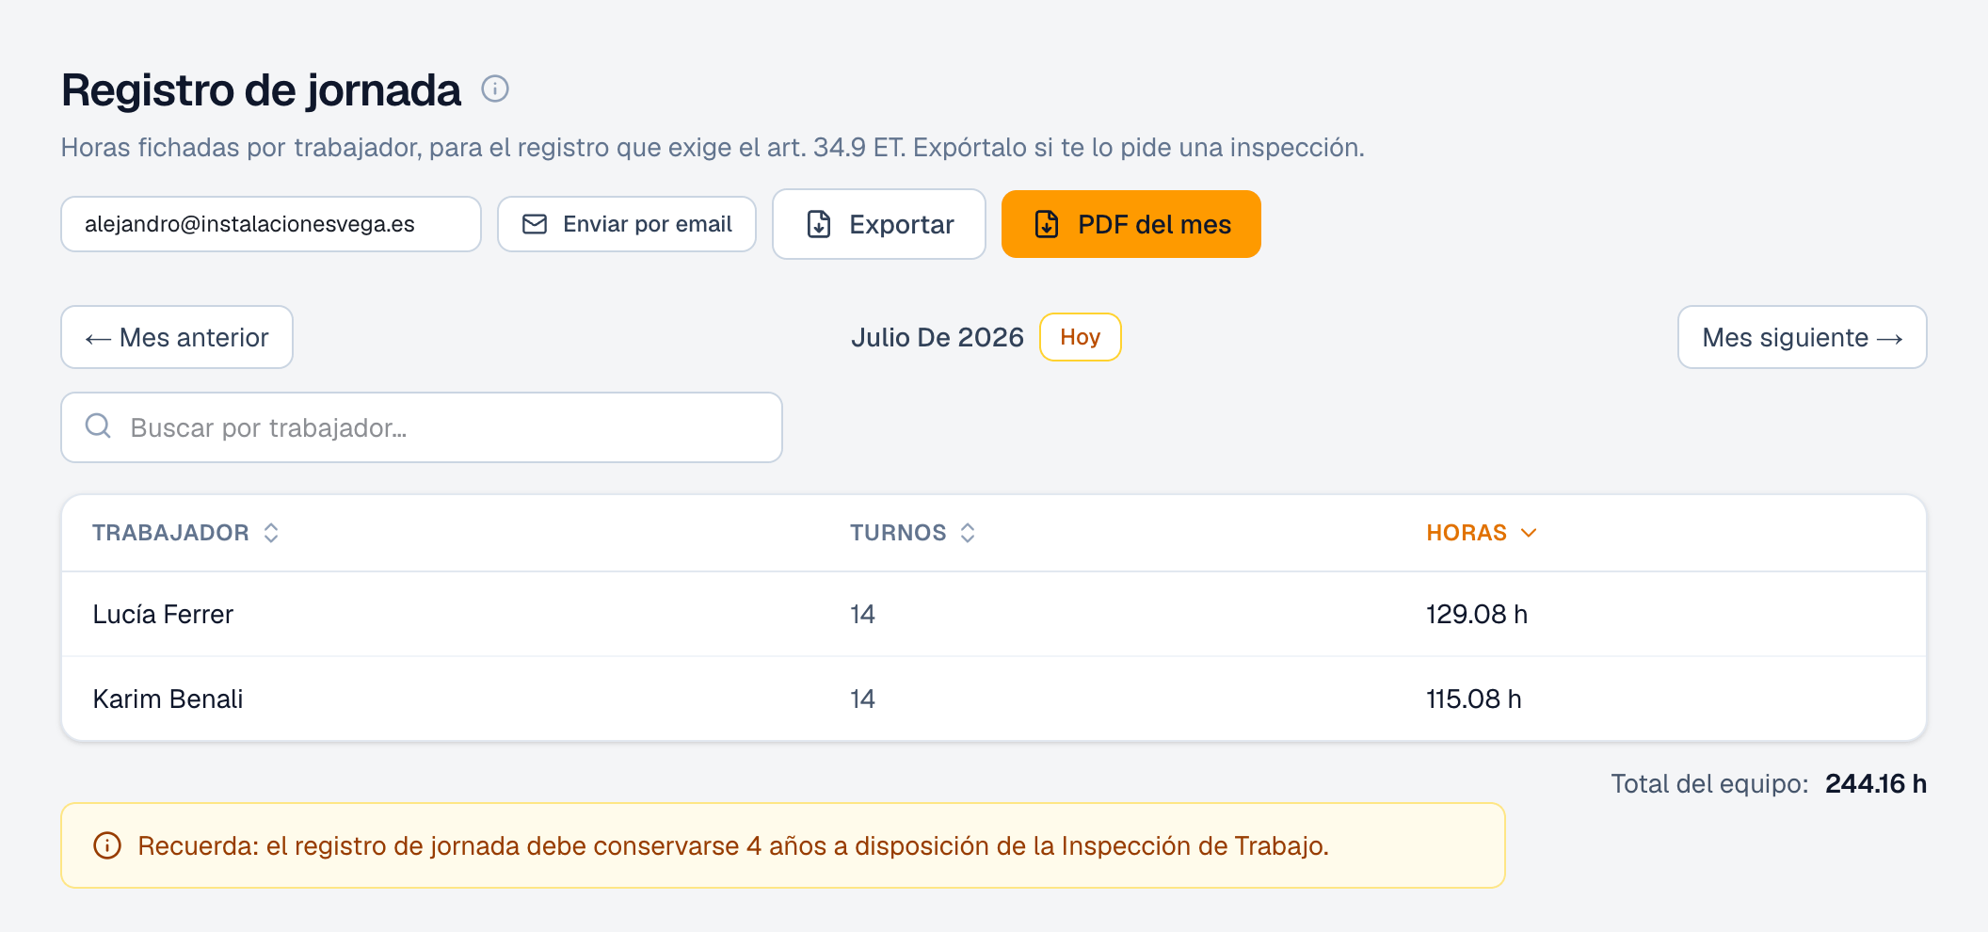
Task: Toggle the Turnos column sort arrows
Action: (968, 533)
